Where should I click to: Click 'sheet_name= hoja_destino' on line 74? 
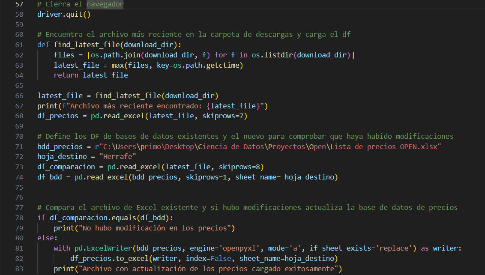pos(285,177)
